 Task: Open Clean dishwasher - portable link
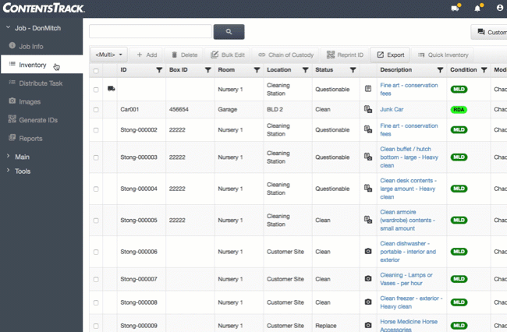[408, 252]
